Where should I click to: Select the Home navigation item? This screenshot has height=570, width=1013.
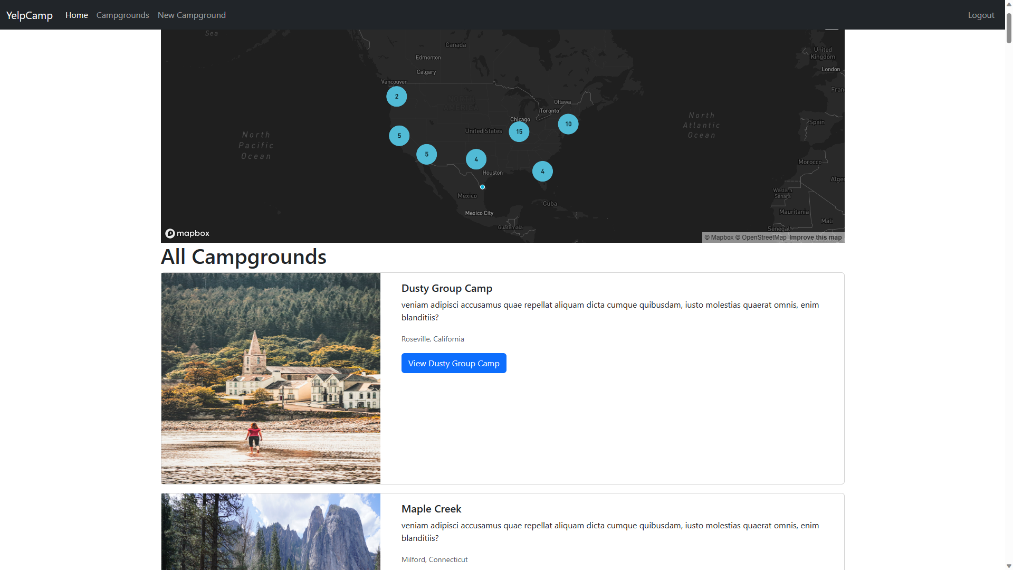click(76, 15)
